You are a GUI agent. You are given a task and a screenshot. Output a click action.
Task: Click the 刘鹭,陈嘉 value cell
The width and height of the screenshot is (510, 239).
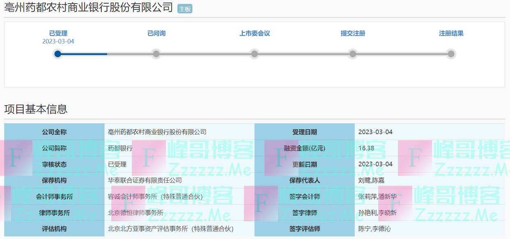point(430,180)
